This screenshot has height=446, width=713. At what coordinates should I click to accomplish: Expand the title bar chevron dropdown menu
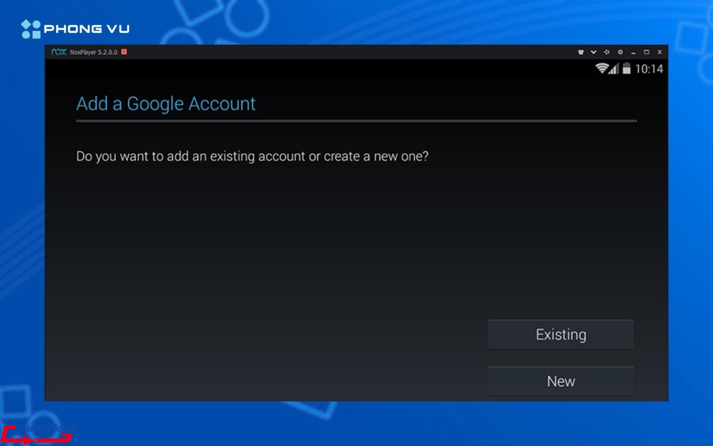coord(594,52)
